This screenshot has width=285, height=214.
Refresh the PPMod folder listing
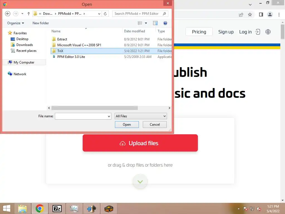[105, 14]
